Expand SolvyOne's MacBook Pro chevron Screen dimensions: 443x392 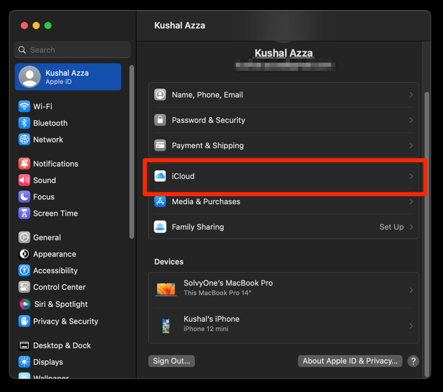tap(411, 290)
